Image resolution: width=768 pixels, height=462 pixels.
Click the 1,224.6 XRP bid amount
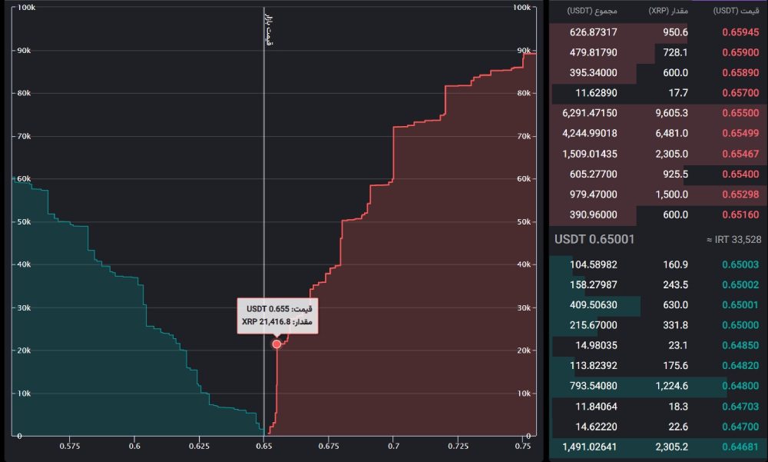click(668, 385)
